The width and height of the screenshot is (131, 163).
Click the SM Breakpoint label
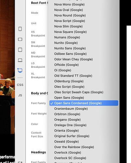[x=38, y=44]
